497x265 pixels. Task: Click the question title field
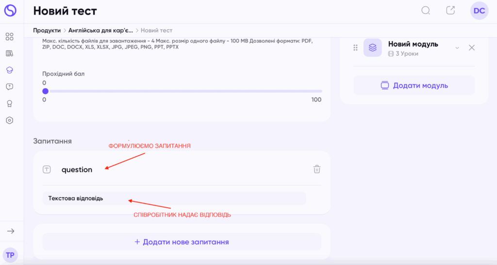(x=77, y=170)
